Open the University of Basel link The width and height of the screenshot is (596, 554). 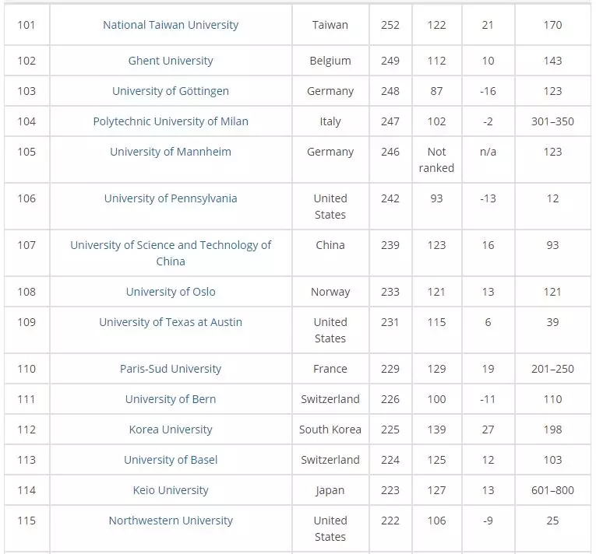[171, 460]
